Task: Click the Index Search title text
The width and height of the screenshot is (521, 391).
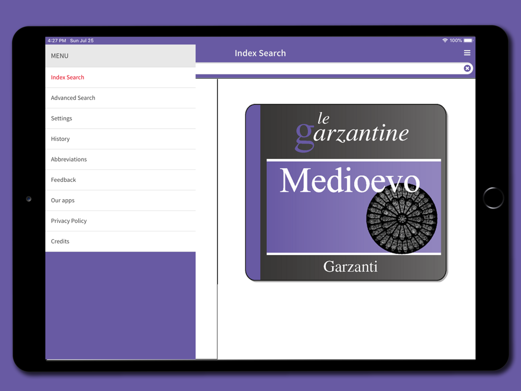Action: point(260,53)
